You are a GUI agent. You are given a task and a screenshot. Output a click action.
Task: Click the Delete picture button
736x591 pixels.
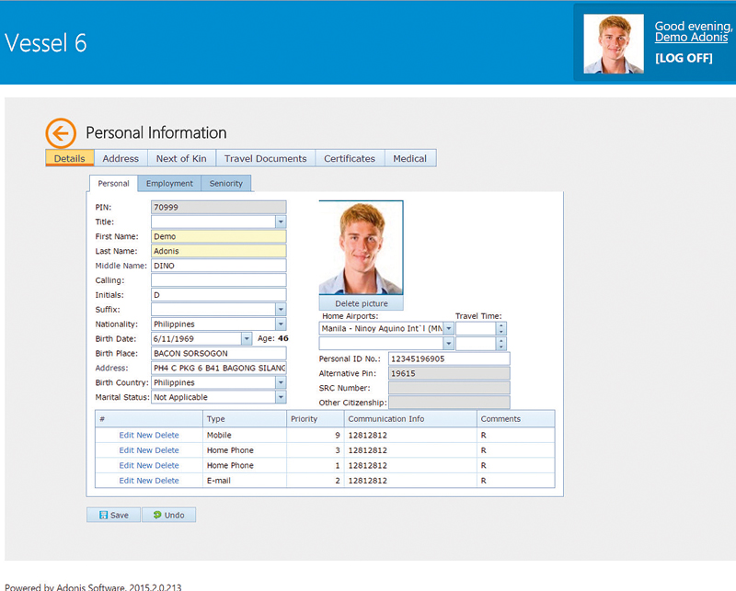tap(361, 303)
